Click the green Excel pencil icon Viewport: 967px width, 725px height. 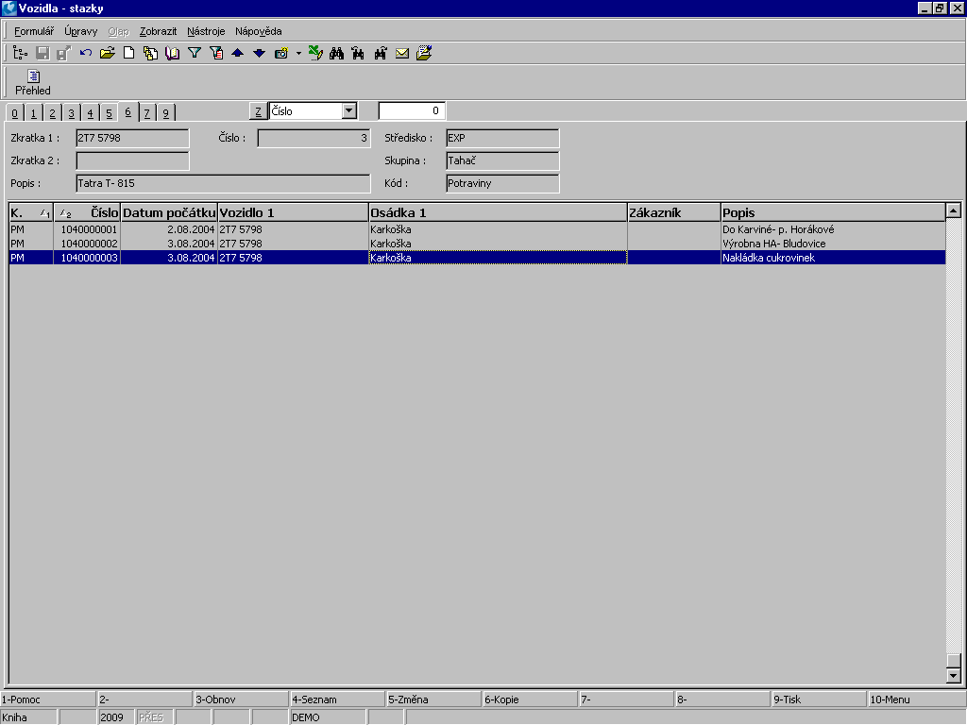(x=315, y=54)
